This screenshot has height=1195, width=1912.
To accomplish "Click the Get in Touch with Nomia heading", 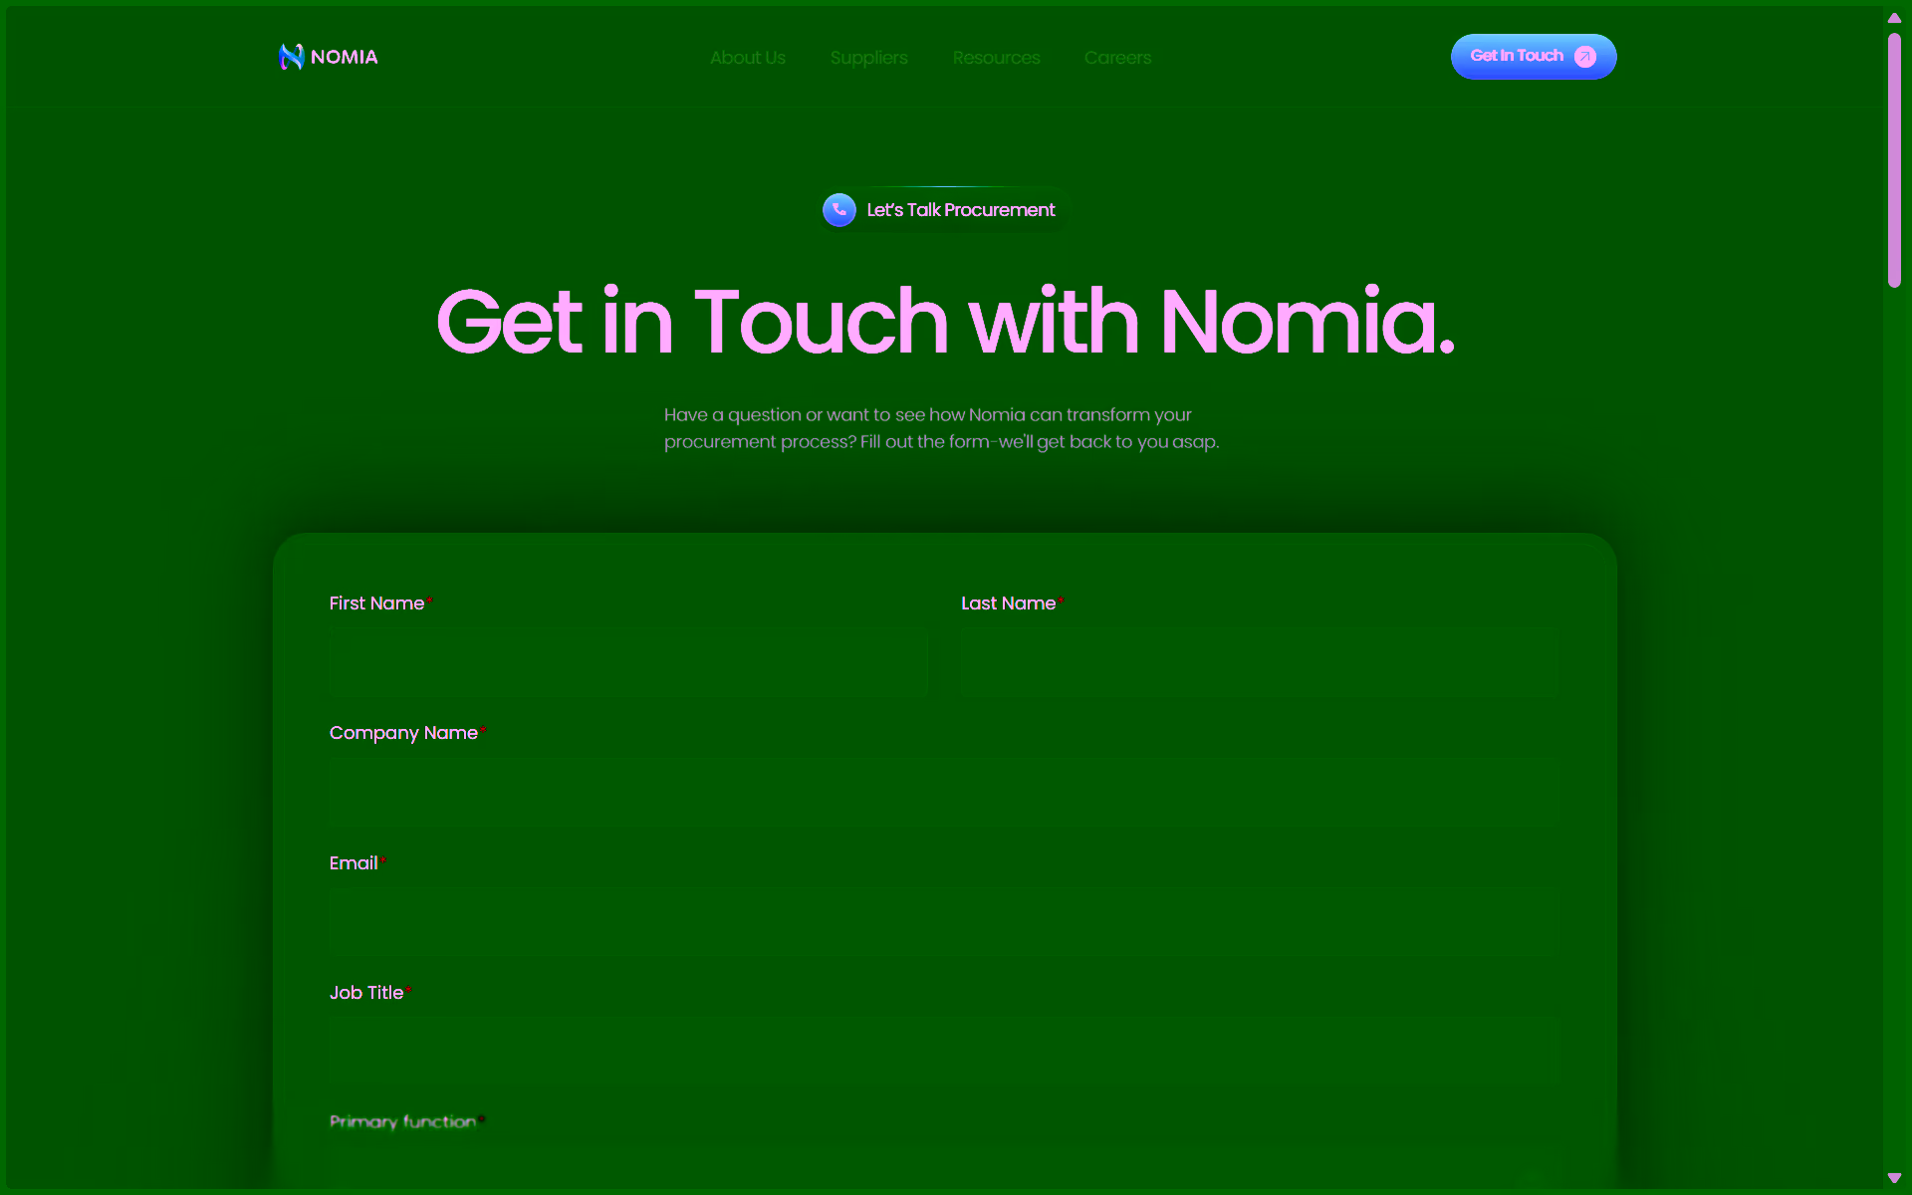I will click(x=945, y=322).
